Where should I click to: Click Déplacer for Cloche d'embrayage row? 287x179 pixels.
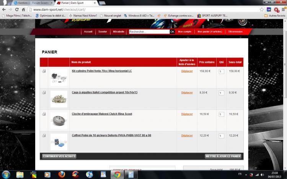click(x=187, y=114)
